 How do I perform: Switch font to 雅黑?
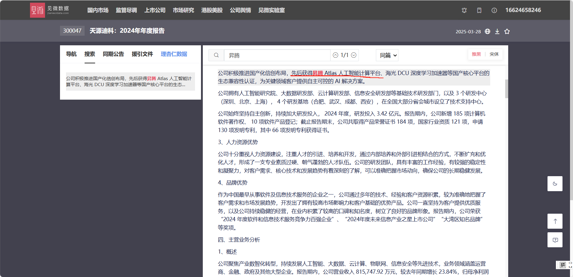tap(476, 54)
